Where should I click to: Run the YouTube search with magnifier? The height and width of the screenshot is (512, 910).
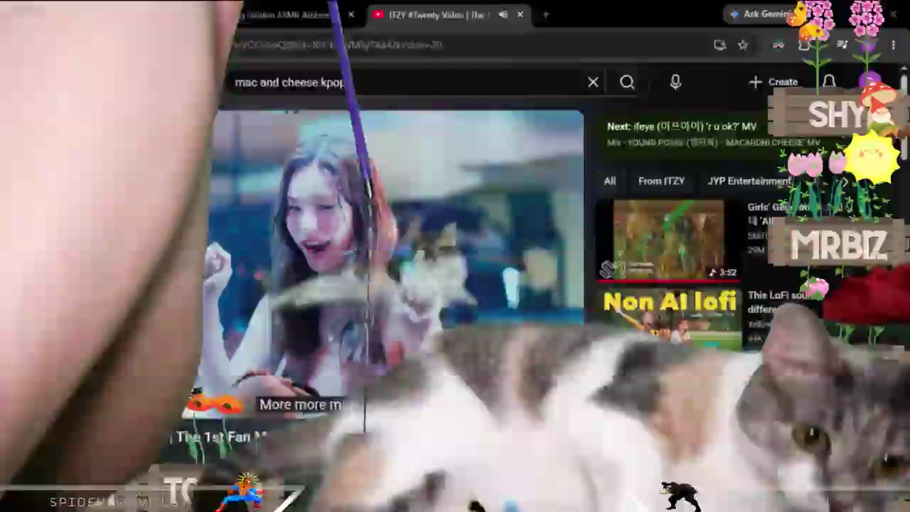(627, 82)
